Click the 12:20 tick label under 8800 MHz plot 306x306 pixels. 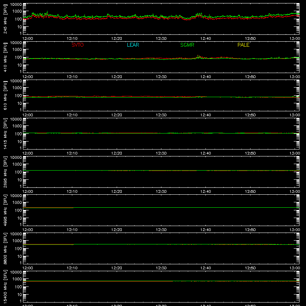point(117,268)
